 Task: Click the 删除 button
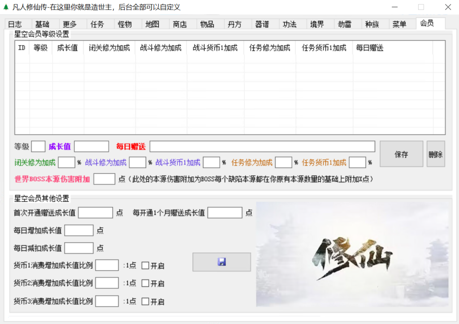coord(435,154)
